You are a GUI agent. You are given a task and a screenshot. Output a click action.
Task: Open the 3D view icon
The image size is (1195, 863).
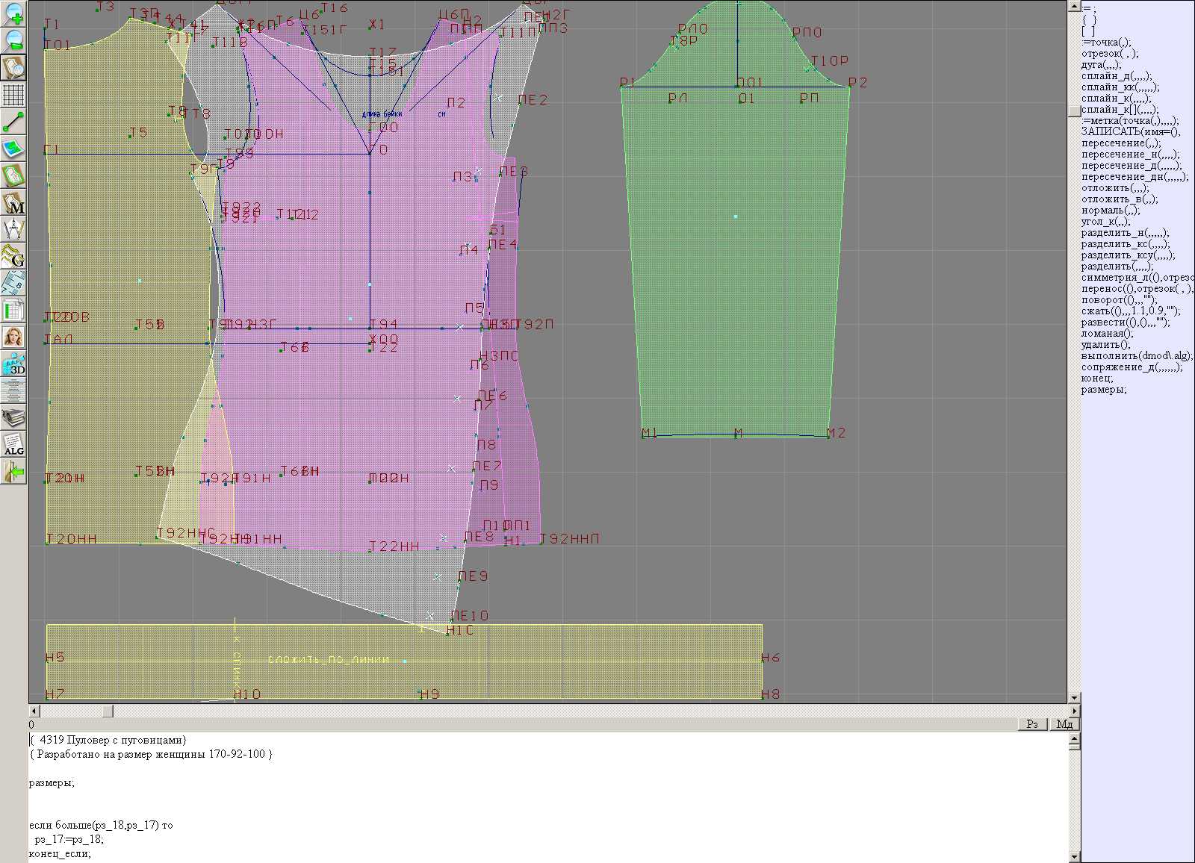click(x=13, y=364)
